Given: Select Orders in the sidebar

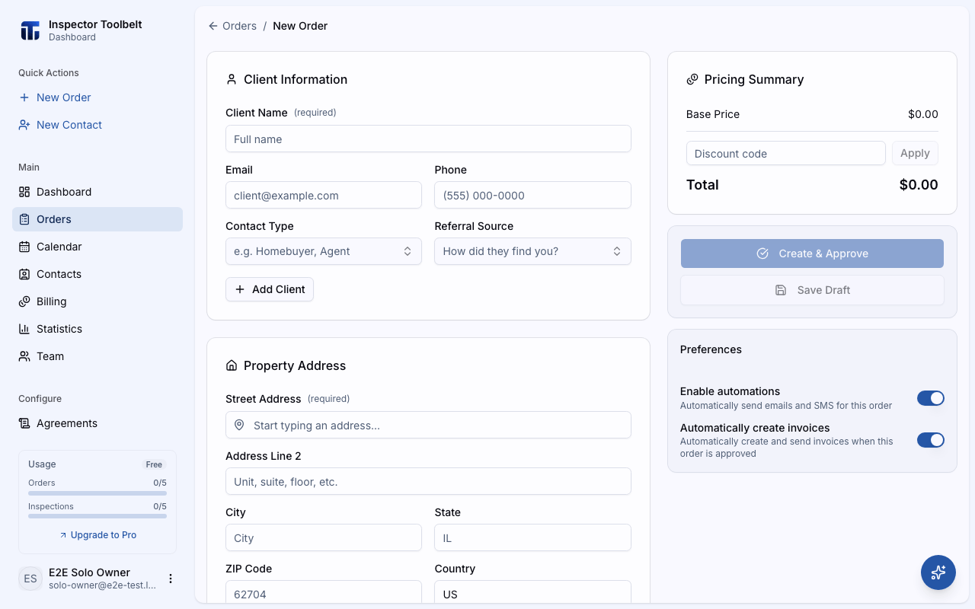Looking at the screenshot, I should (x=97, y=219).
